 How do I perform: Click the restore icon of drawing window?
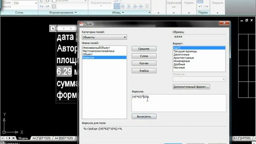246,20
